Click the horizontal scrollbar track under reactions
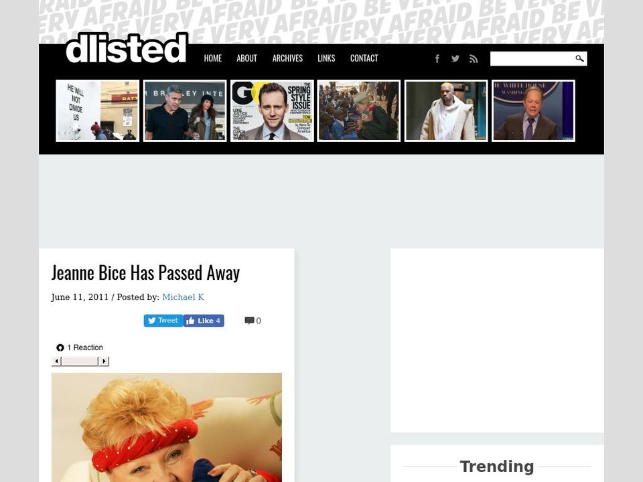Image resolution: width=643 pixels, height=482 pixels. pyautogui.click(x=80, y=361)
